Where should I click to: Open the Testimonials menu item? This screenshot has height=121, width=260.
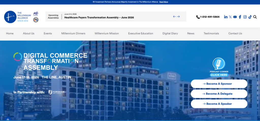pos(211,33)
